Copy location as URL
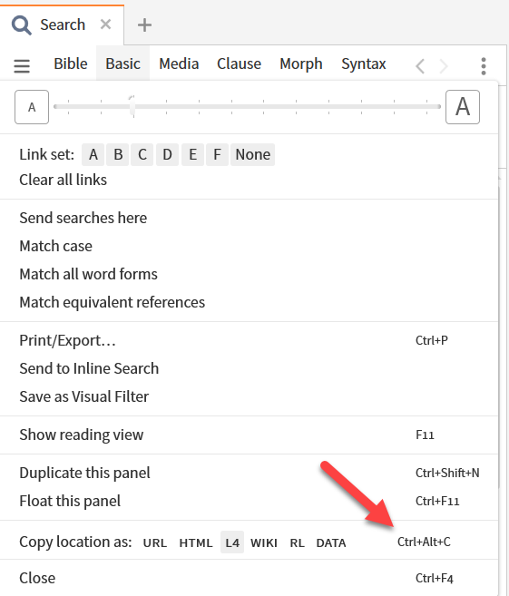This screenshot has height=596, width=509. click(155, 542)
